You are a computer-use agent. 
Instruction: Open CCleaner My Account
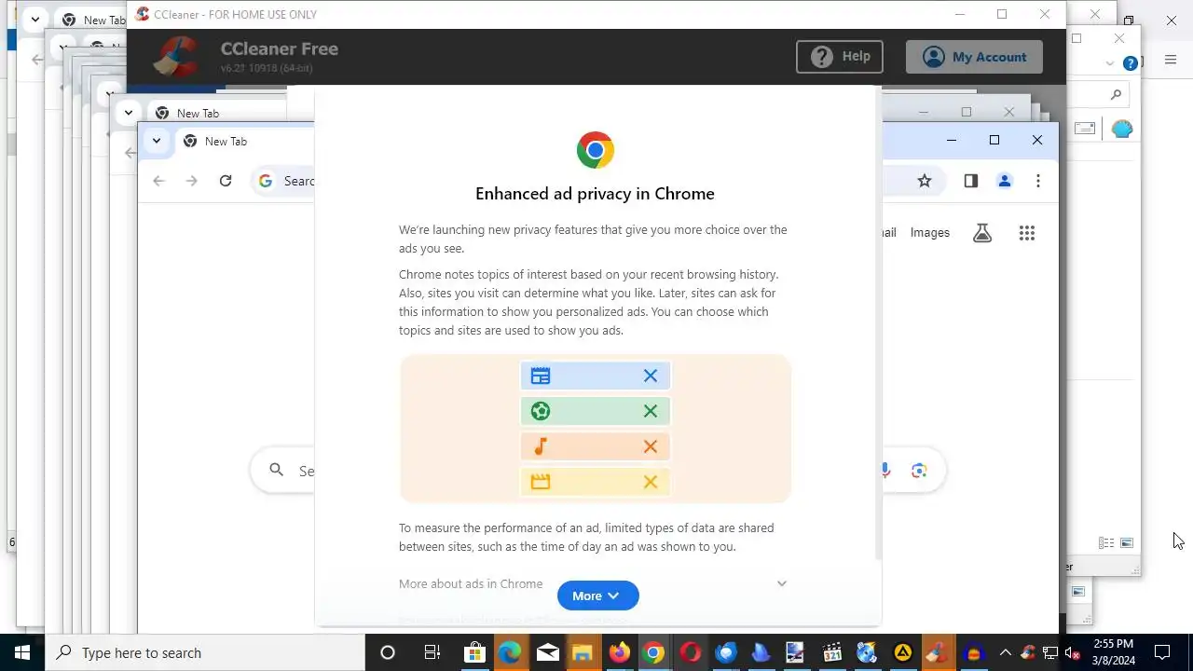click(974, 57)
